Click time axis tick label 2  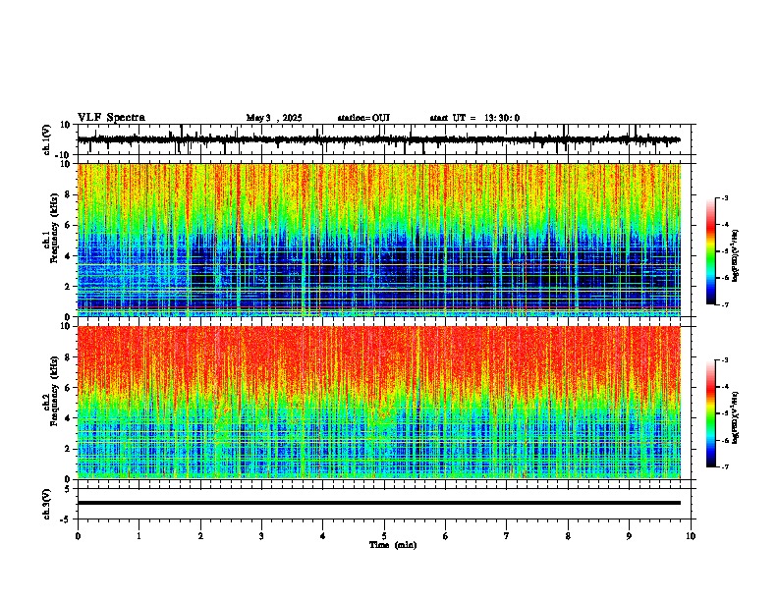pyautogui.click(x=200, y=536)
